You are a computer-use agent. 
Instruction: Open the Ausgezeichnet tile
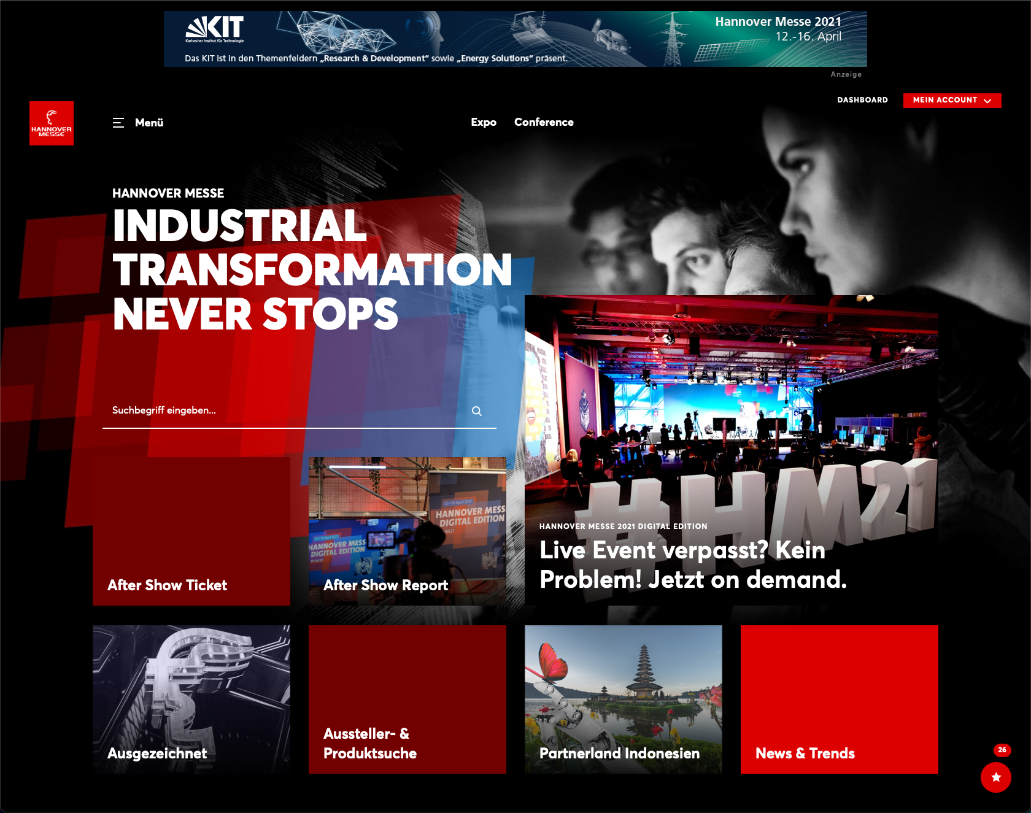click(x=191, y=699)
